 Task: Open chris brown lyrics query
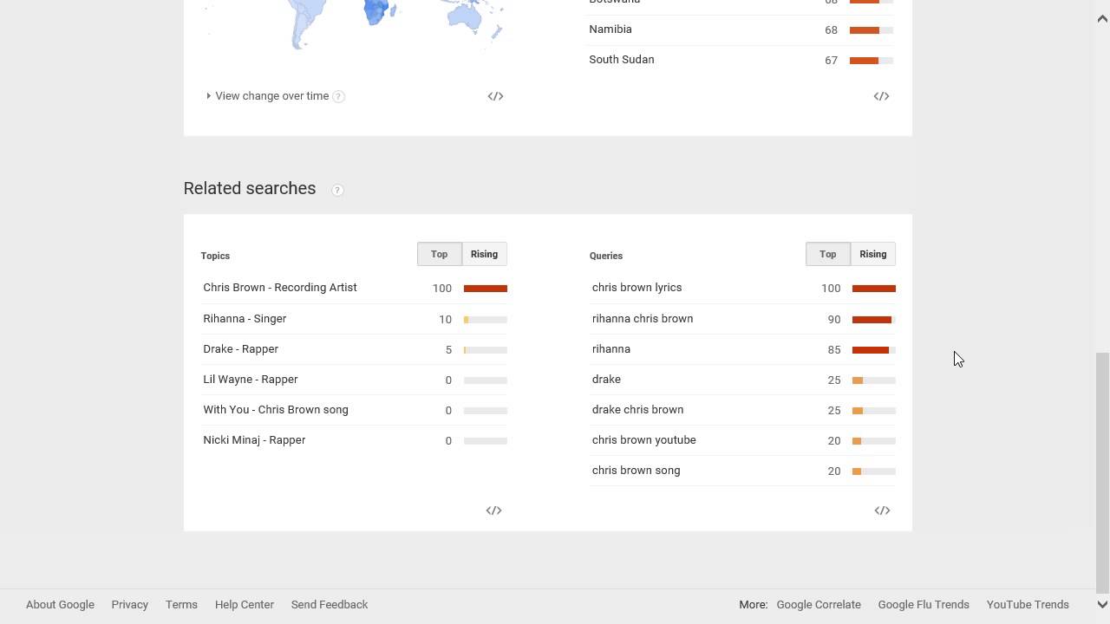(x=637, y=288)
